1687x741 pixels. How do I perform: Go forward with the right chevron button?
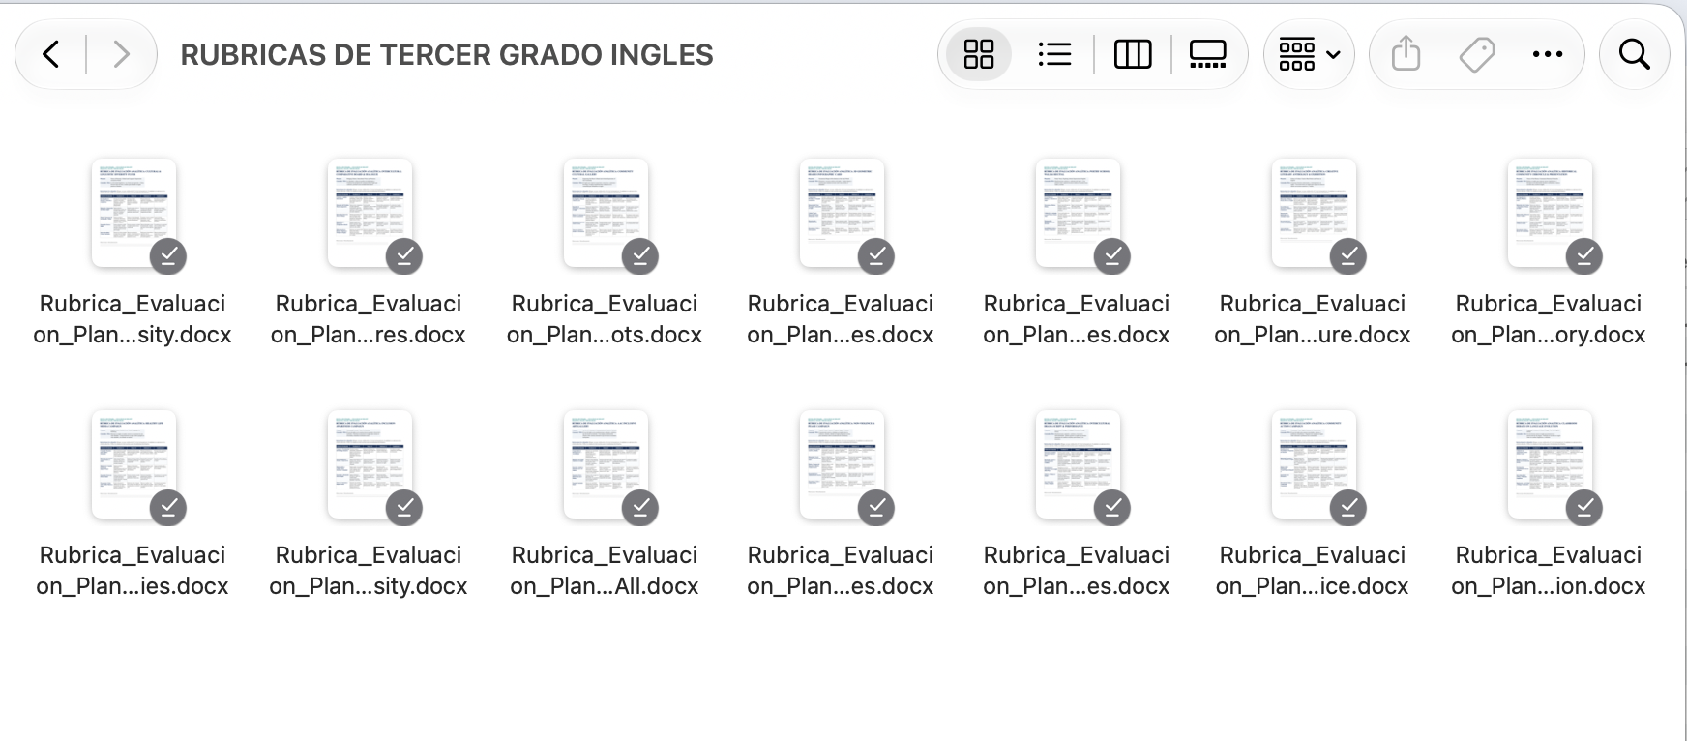[x=121, y=54]
